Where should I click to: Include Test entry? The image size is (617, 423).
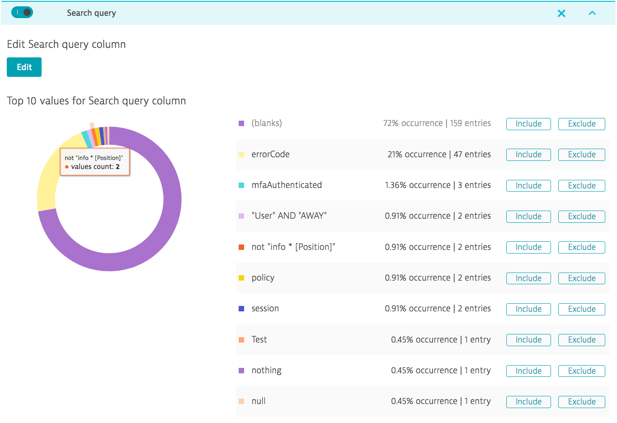click(528, 340)
